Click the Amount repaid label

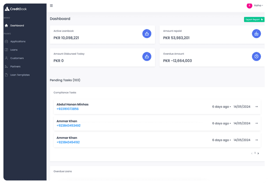172,31
